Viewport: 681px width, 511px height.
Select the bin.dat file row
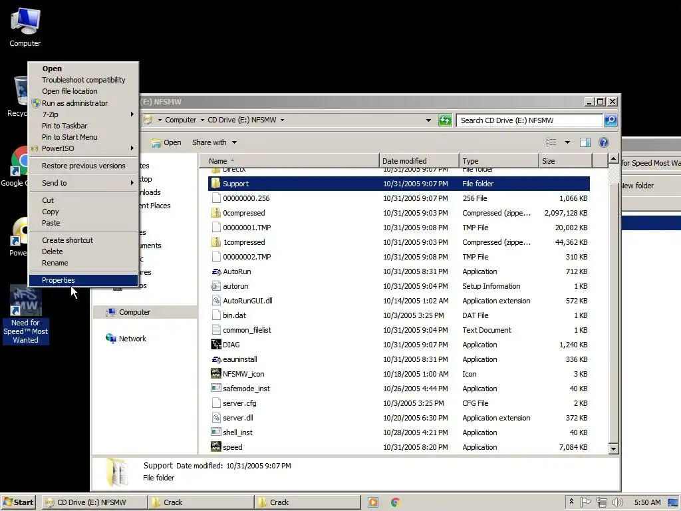click(399, 315)
